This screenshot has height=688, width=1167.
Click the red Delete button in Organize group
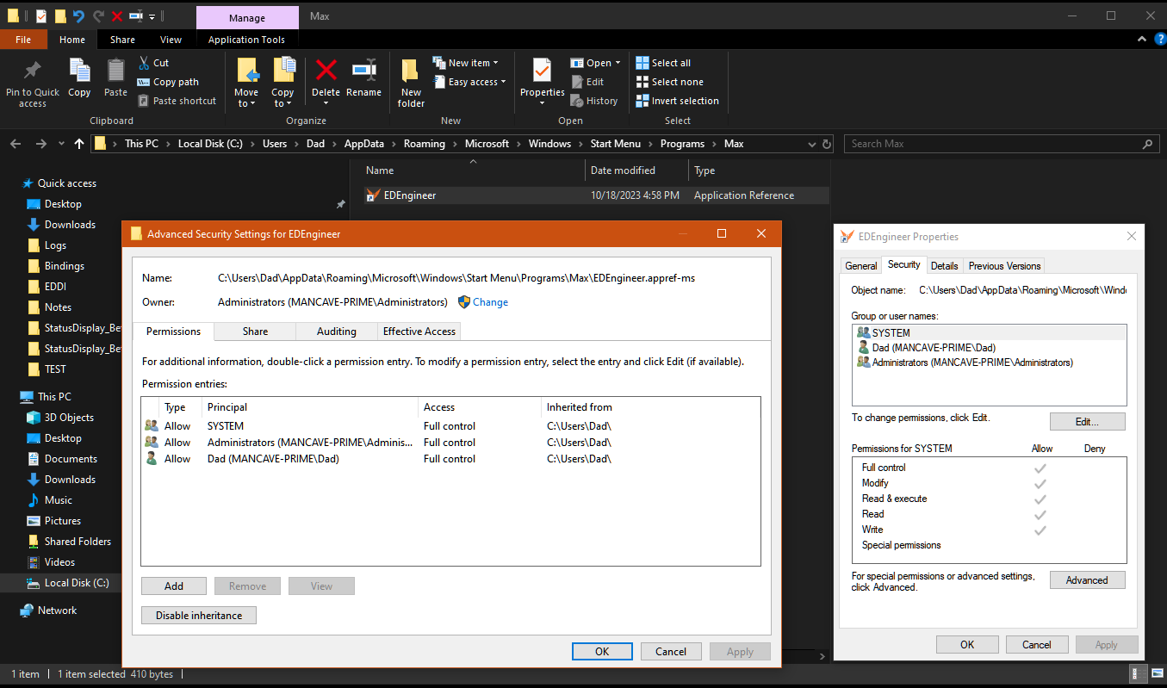(326, 82)
